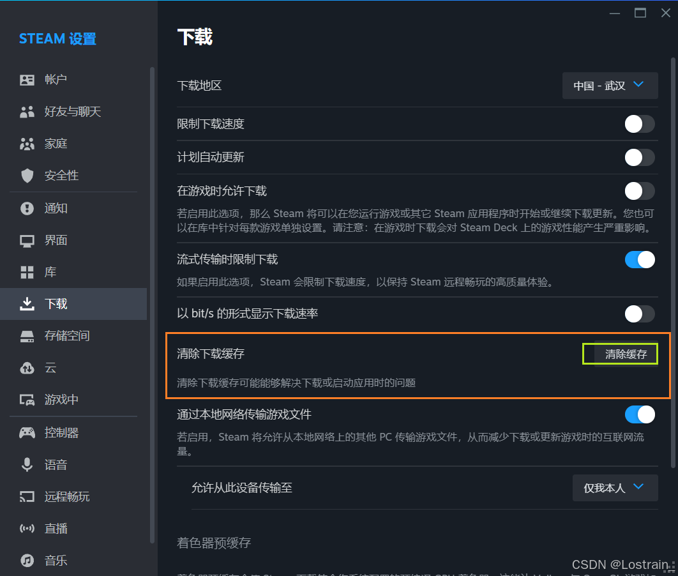Click the 着色器预缓存 section heading
678x576 pixels.
click(214, 543)
